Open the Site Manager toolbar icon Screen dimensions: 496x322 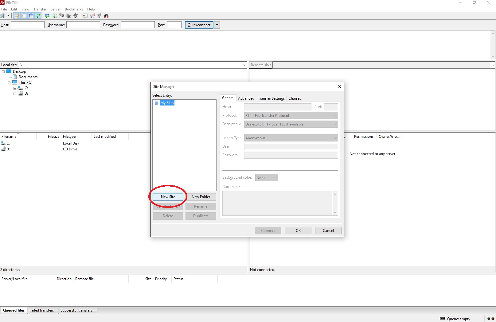(3, 16)
